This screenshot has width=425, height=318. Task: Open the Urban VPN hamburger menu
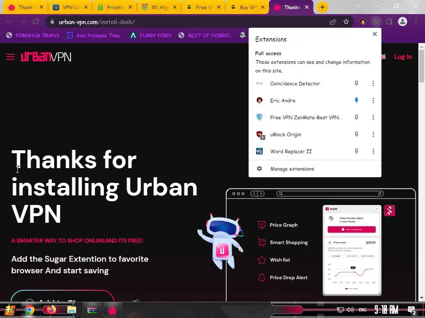coord(10,57)
